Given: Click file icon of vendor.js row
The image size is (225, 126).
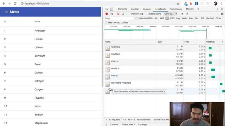Looking at the screenshot, I should tap(108, 70).
